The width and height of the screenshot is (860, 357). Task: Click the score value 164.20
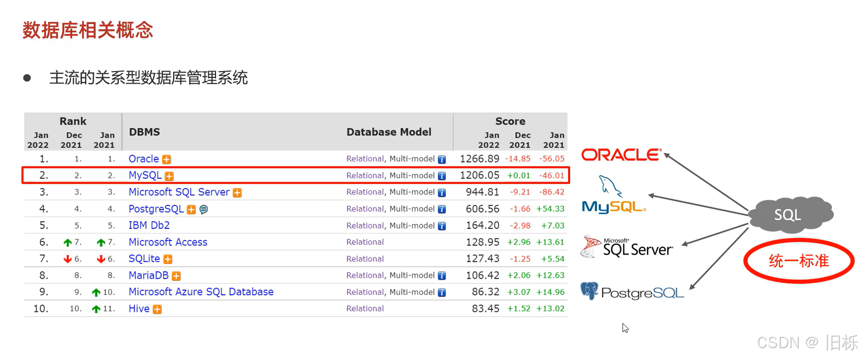483,226
